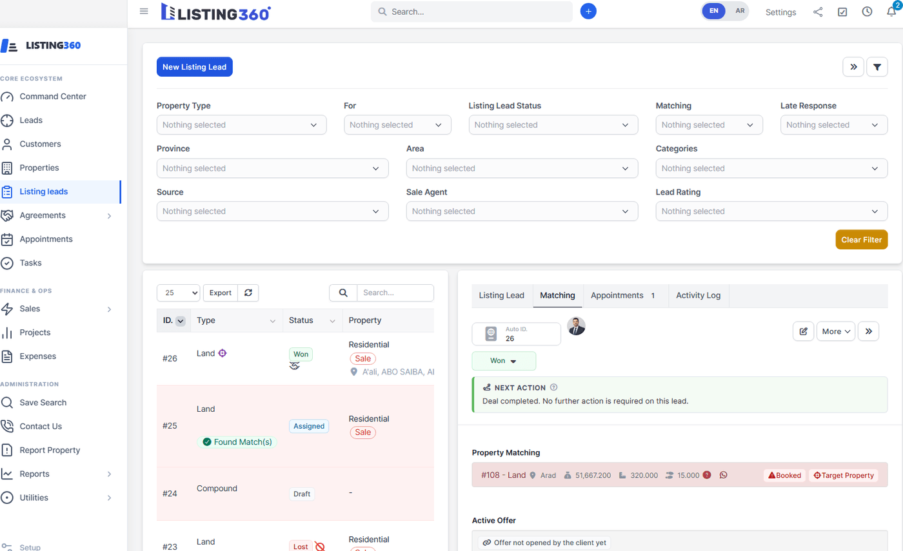
Task: Open the Sale Agent dropdown
Action: coord(522,211)
